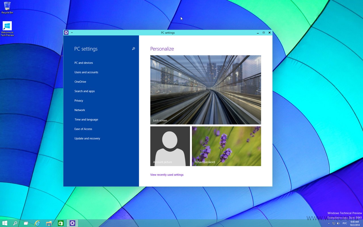This screenshot has width=363, height=227.
Task: Open Task View on taskbar
Action: pyautogui.click(x=26, y=223)
